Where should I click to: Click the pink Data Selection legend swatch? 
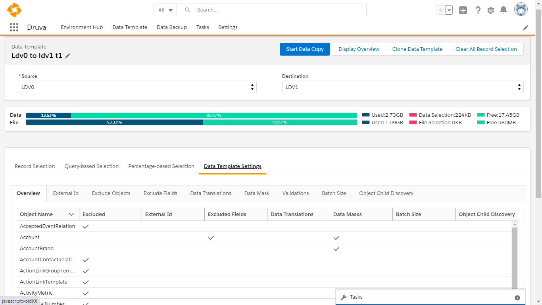(x=413, y=115)
